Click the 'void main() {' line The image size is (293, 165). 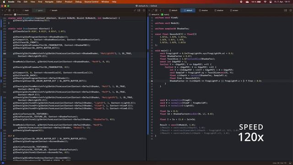[x=163, y=50]
